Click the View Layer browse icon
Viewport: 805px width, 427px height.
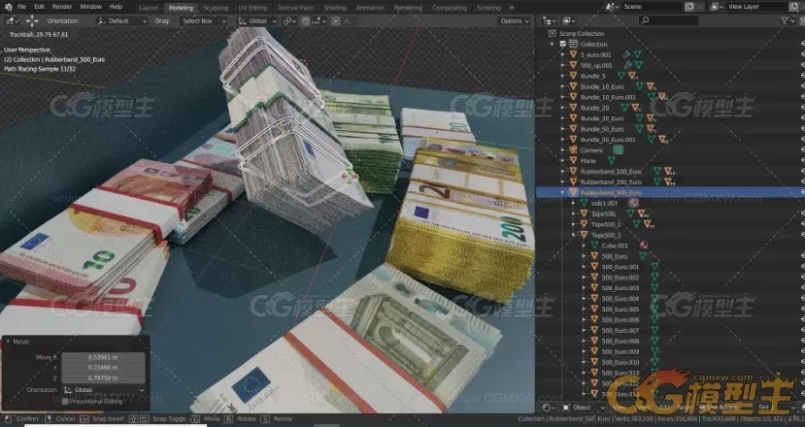[717, 7]
